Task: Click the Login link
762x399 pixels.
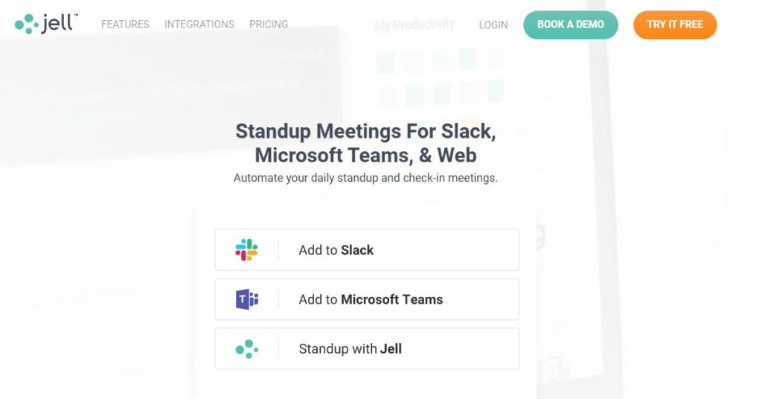Action: click(x=493, y=25)
